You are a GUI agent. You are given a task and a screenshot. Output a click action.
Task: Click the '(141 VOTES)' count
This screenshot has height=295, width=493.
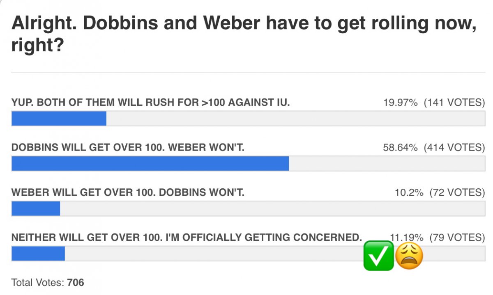pos(454,102)
